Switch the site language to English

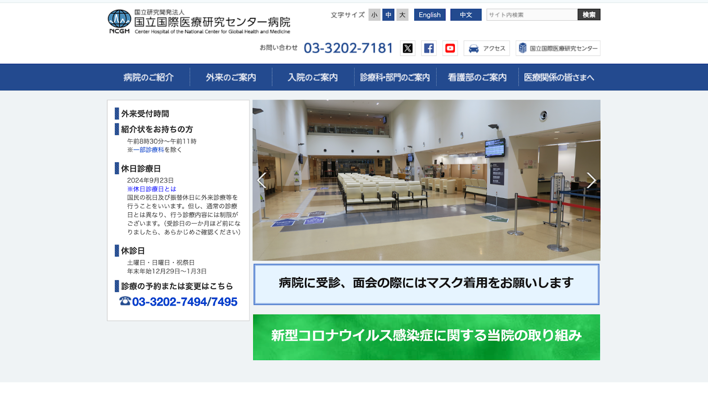coord(430,15)
